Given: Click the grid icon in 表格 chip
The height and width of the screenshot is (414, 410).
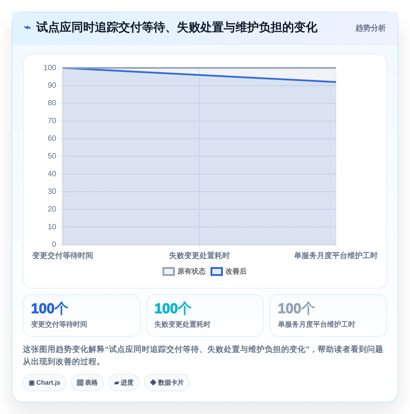Looking at the screenshot, I should (80, 383).
